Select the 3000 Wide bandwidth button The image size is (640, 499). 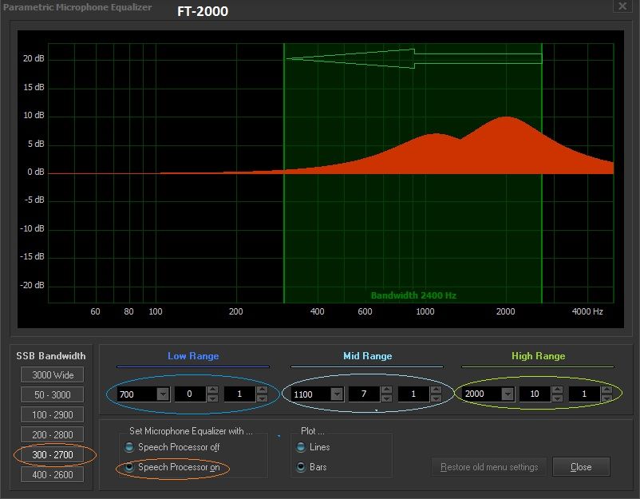coord(52,375)
